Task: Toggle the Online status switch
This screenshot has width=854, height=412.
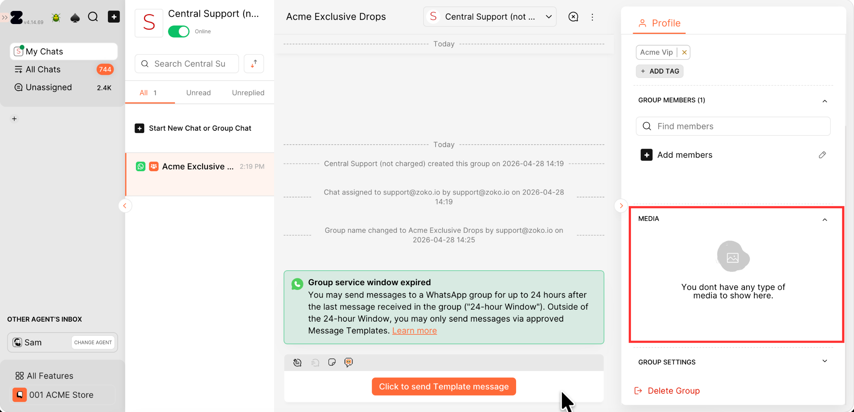Action: [179, 31]
